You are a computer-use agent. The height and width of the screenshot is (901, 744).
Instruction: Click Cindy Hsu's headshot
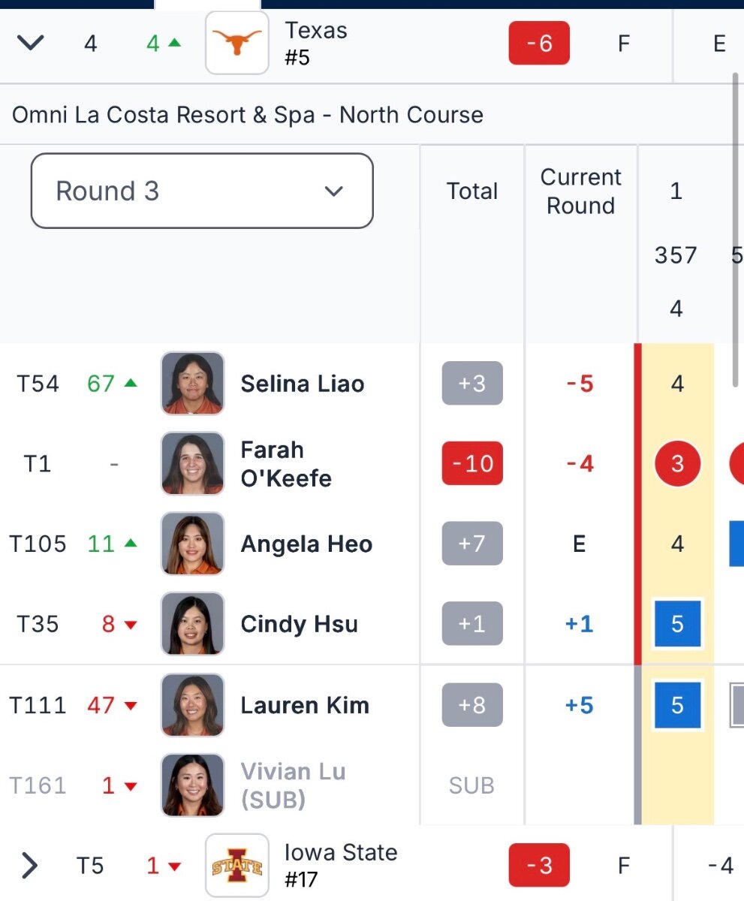click(x=192, y=624)
